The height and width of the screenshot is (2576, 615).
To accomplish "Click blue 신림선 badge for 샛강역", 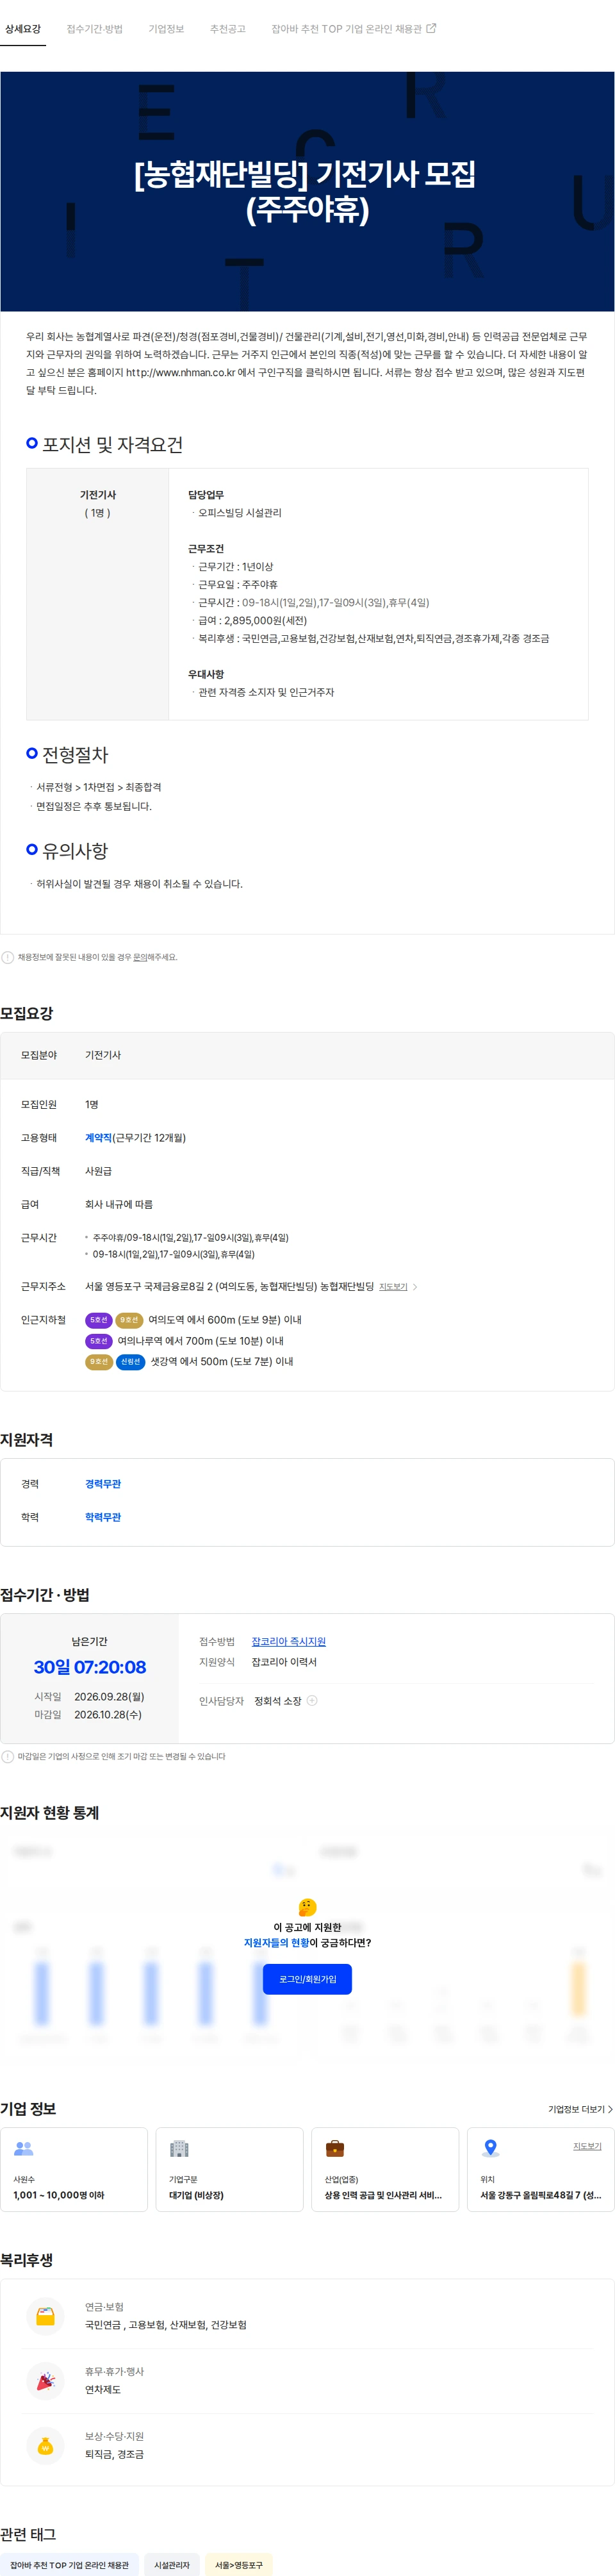I will click(130, 1361).
